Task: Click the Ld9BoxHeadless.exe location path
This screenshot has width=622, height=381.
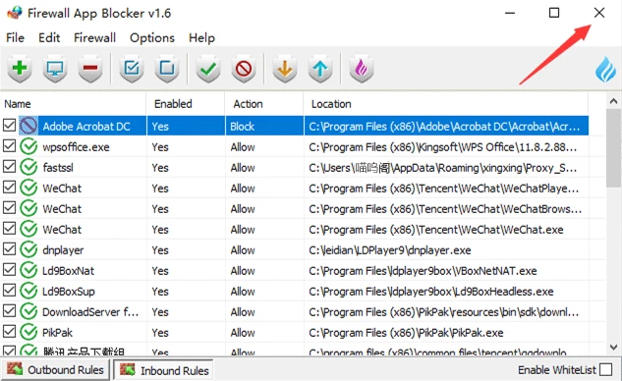Action: click(431, 292)
